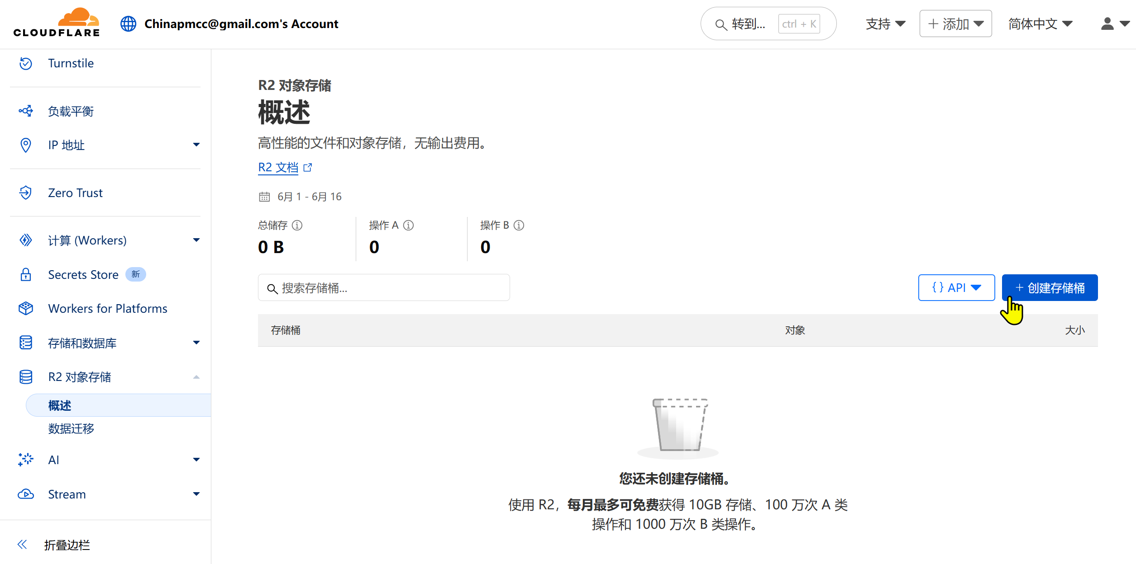Click the Zero Trust shield icon
Viewport: 1136px width, 564px height.
pyautogui.click(x=26, y=193)
